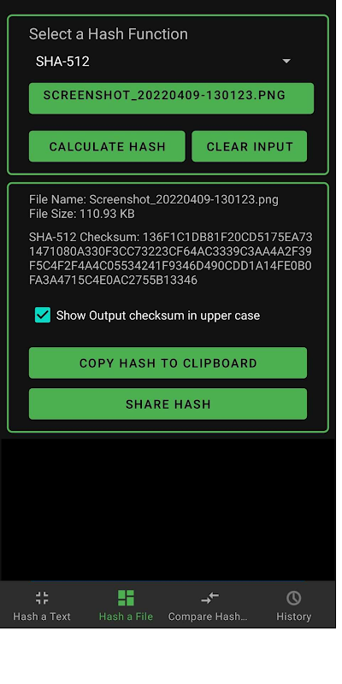342x684 pixels.
Task: Click the SHA-512 Checksum output text
Action: [x=170, y=258]
